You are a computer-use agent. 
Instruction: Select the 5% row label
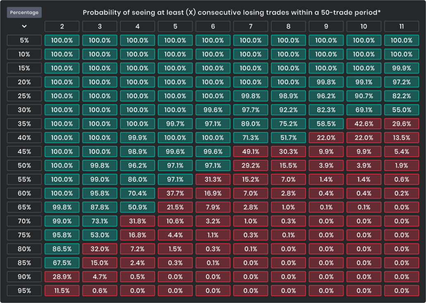[24, 41]
